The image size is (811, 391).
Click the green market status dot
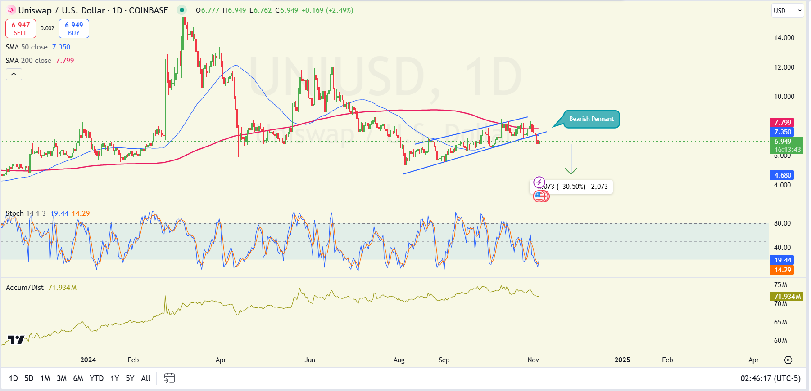coord(181,10)
